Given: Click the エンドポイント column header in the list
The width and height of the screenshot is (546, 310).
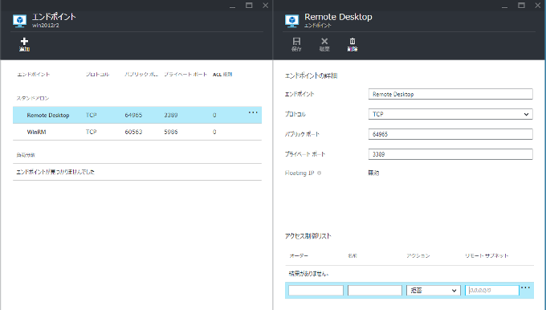Looking at the screenshot, I should click(34, 75).
